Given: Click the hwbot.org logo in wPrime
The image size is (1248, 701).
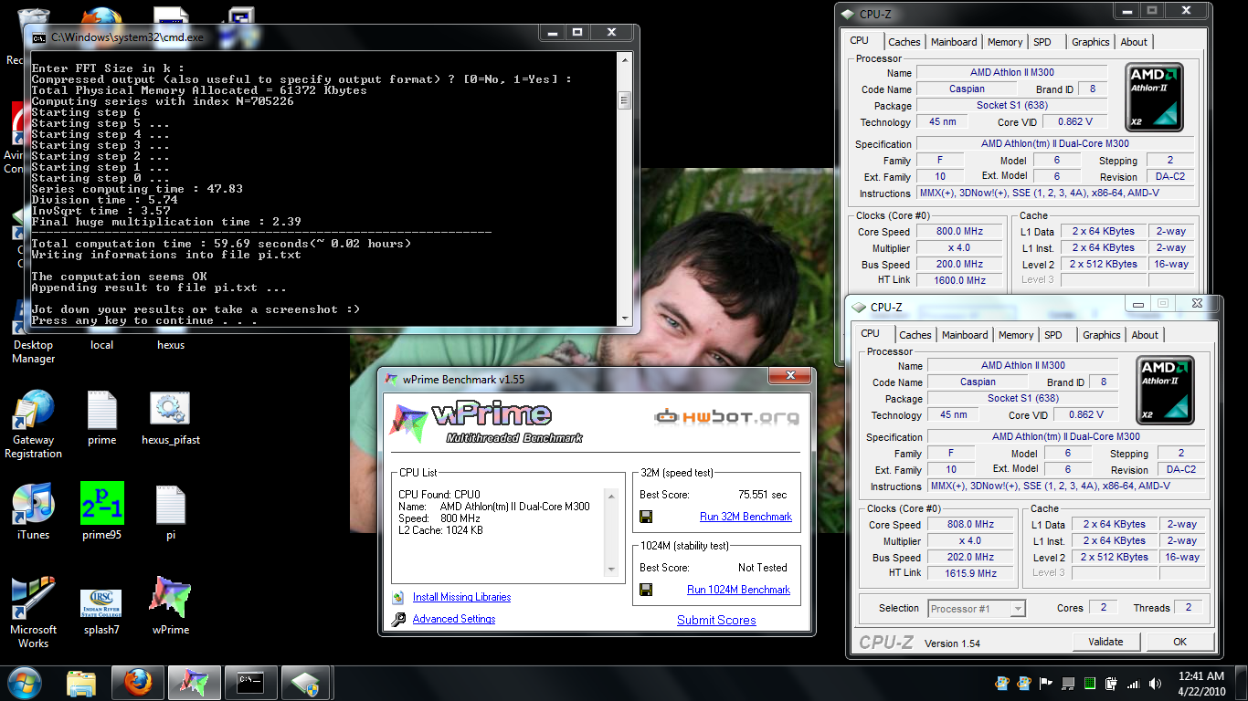Looking at the screenshot, I should click(x=726, y=417).
